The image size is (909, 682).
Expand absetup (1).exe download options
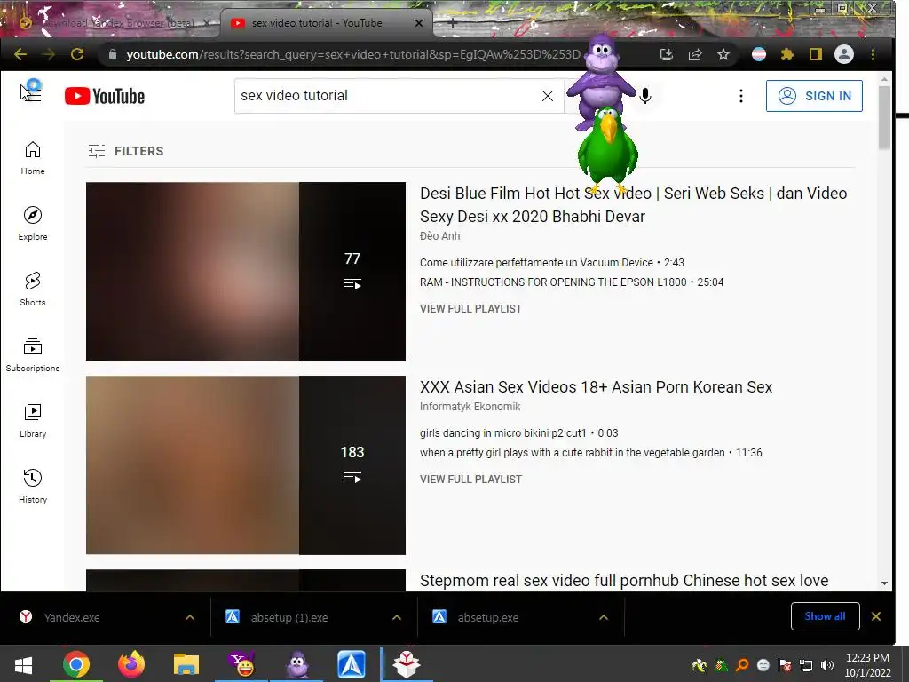397,618
